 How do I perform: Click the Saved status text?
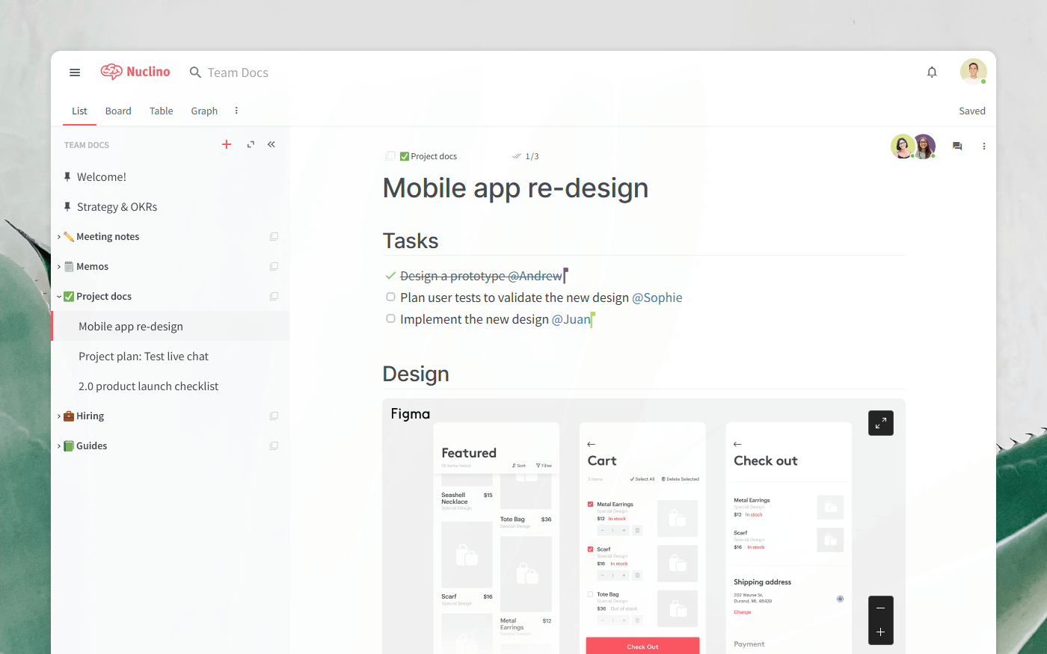[x=972, y=111]
